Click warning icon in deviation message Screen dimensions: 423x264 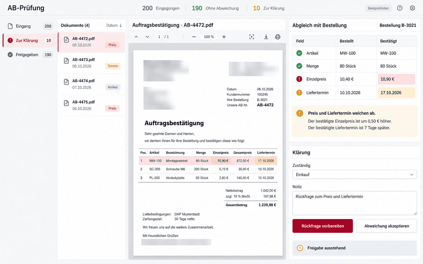click(x=300, y=113)
